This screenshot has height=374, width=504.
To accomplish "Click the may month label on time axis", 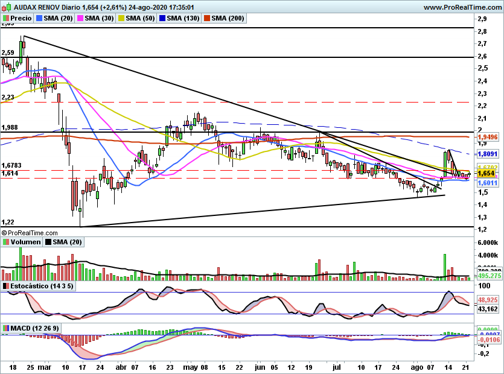I will coord(190,367).
